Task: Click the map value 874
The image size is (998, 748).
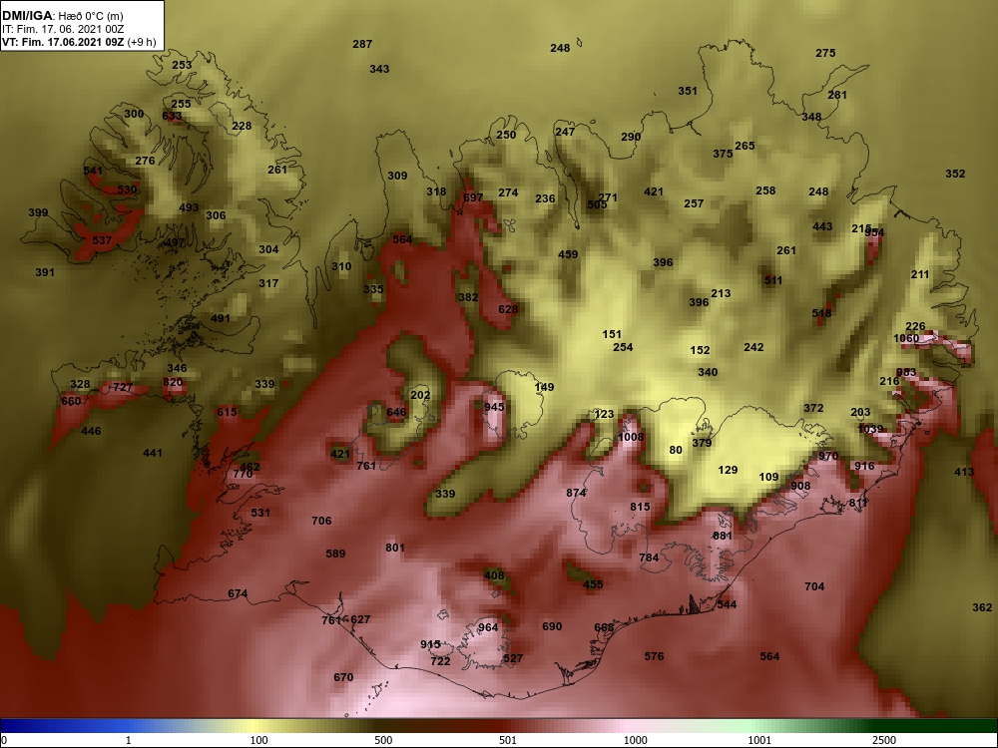Action: point(576,493)
